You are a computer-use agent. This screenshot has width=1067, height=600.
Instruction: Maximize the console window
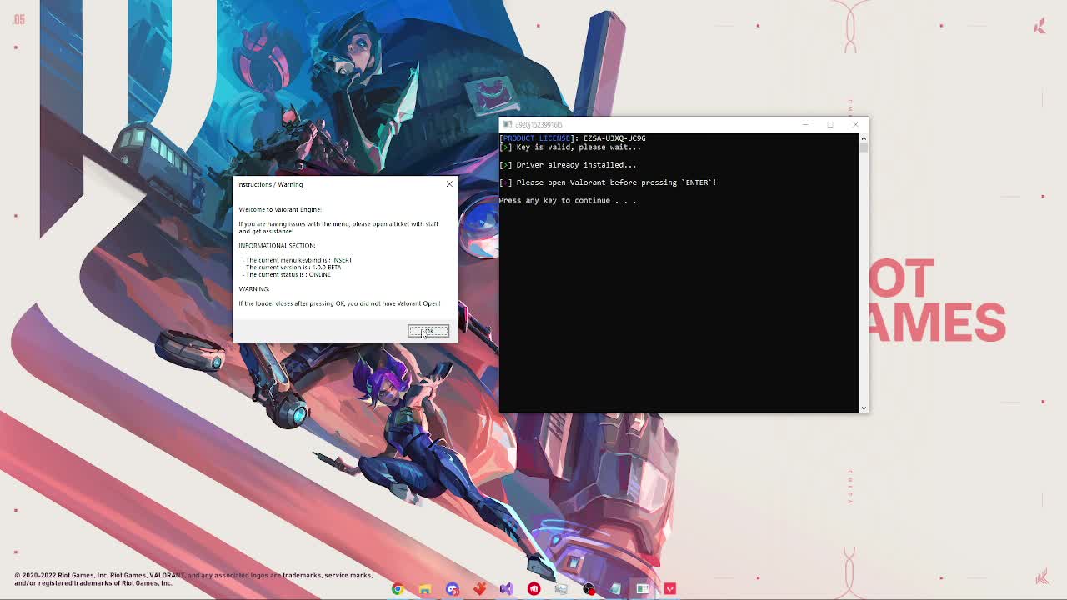[830, 125]
